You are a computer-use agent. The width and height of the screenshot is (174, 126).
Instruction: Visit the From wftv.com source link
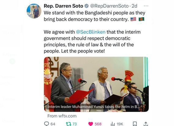(x=62, y=116)
